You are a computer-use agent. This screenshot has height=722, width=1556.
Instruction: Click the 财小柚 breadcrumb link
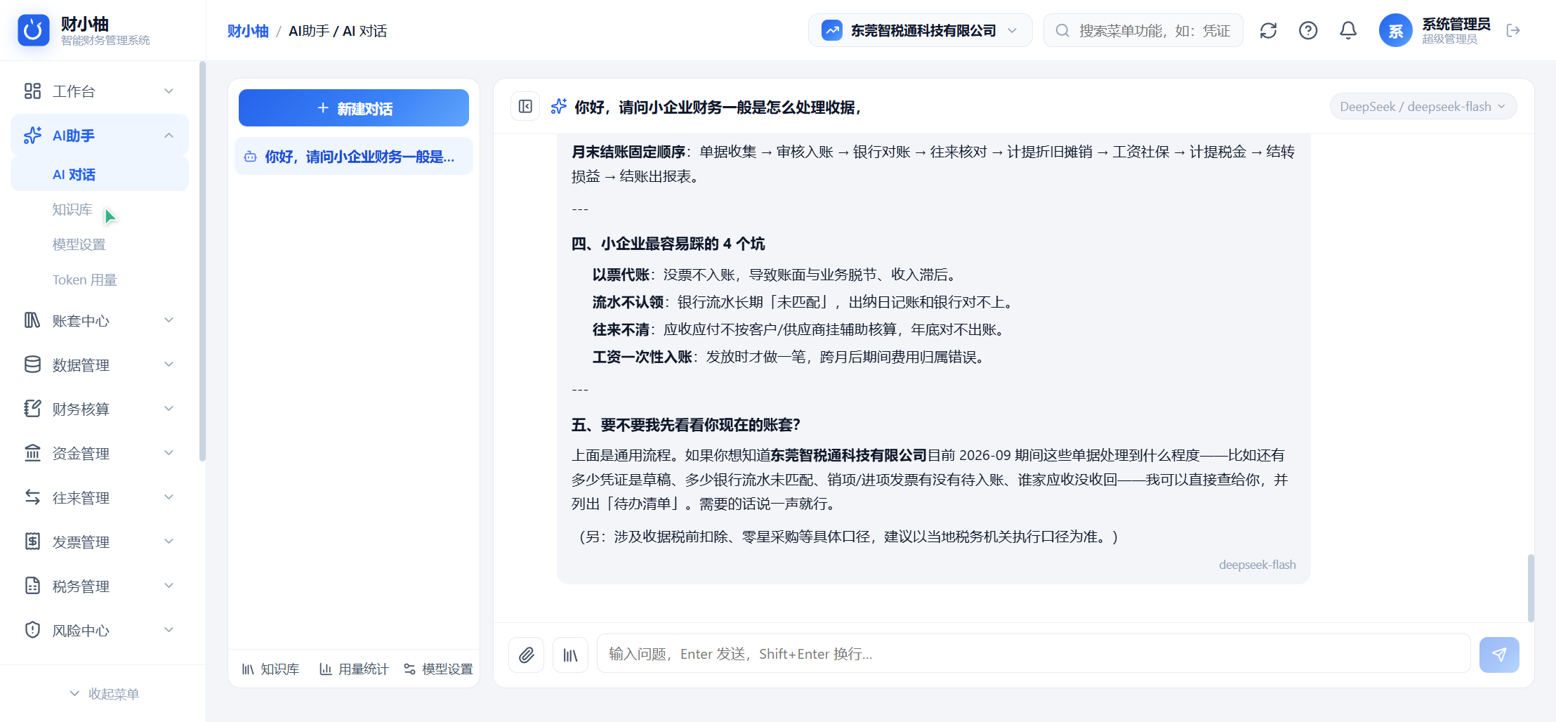click(x=248, y=31)
